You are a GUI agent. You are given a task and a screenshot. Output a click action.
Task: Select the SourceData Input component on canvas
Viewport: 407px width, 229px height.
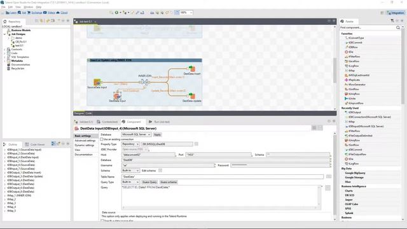pyautogui.click(x=97, y=83)
